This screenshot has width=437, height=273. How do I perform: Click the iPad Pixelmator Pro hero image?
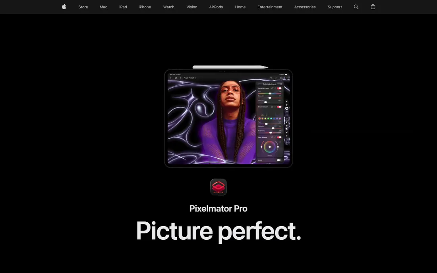[x=228, y=117]
